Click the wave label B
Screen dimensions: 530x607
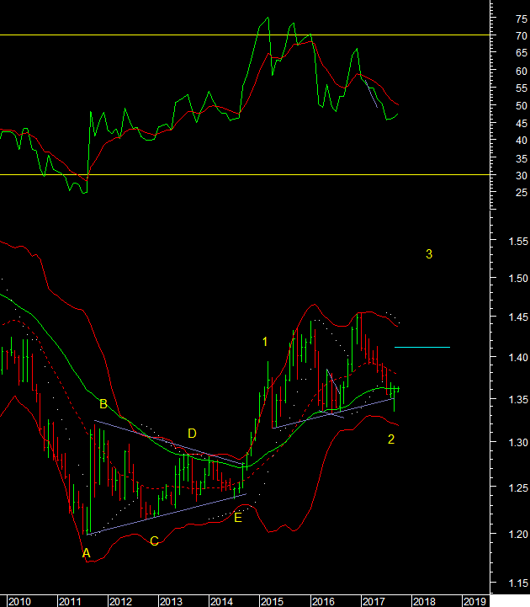(x=103, y=404)
